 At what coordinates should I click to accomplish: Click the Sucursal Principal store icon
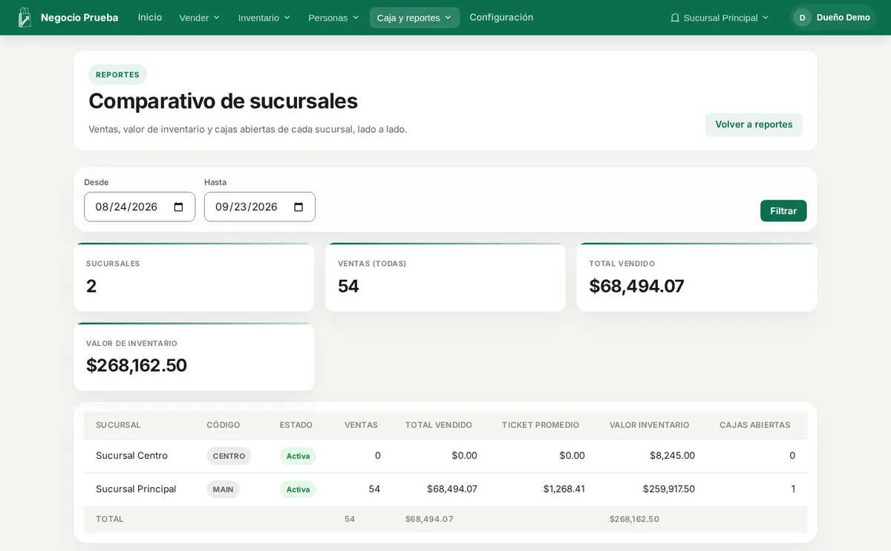coord(675,18)
